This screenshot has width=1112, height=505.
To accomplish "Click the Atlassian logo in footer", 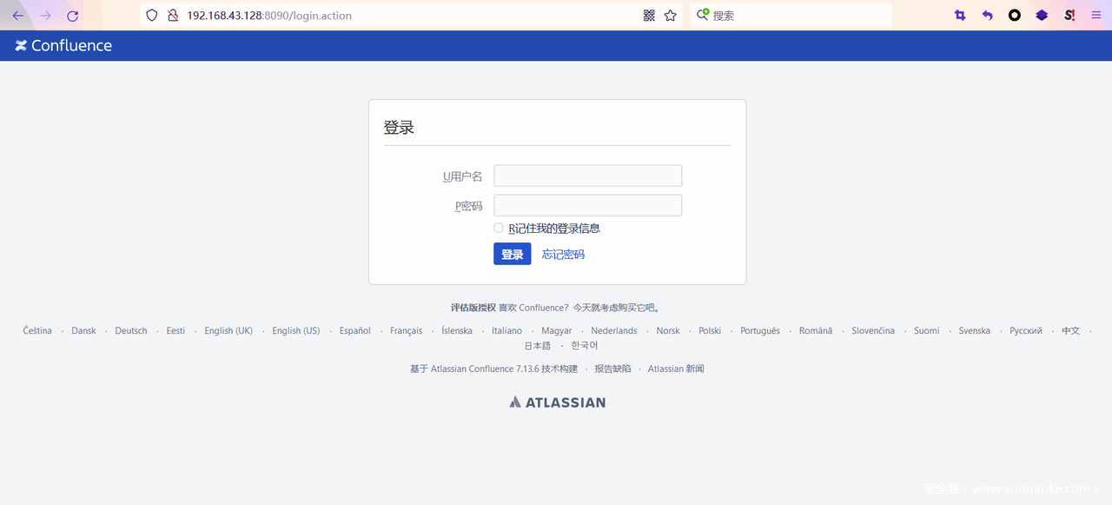I will [558, 402].
